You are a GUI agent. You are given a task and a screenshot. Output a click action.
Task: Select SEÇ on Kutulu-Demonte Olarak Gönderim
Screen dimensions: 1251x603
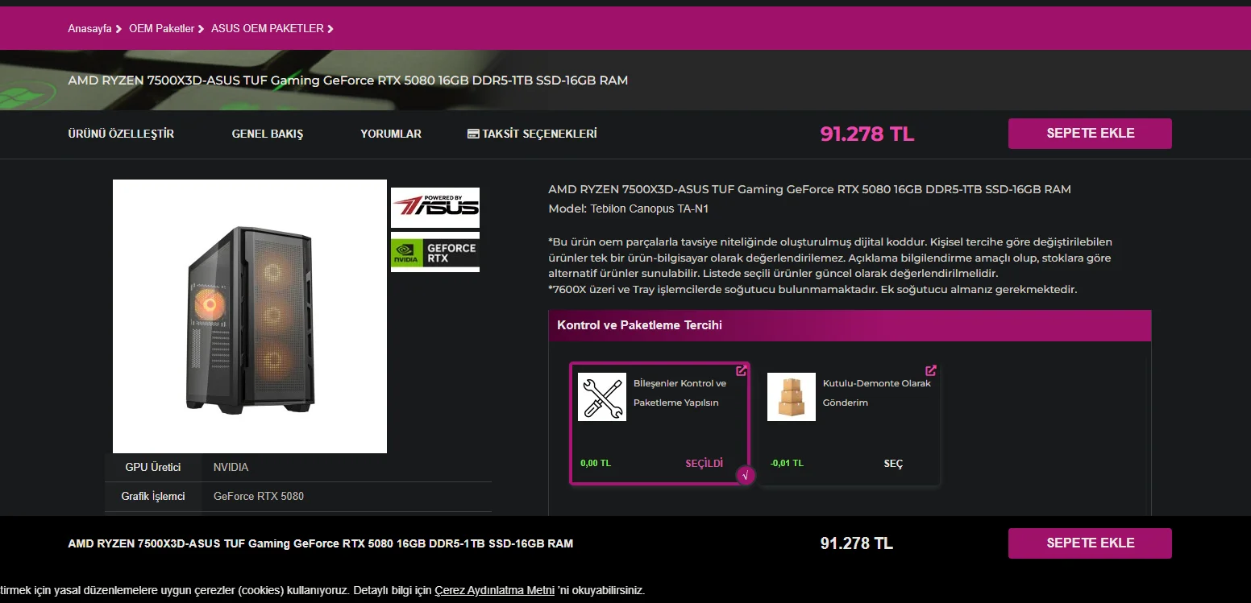[x=893, y=464]
